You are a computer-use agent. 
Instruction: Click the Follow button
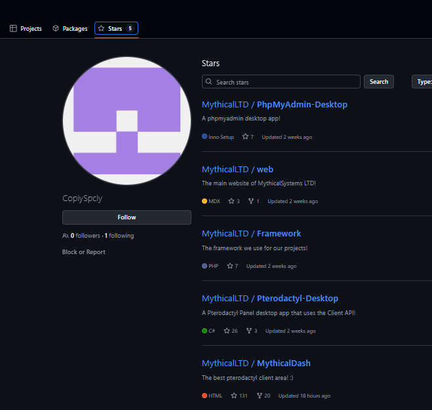point(127,217)
